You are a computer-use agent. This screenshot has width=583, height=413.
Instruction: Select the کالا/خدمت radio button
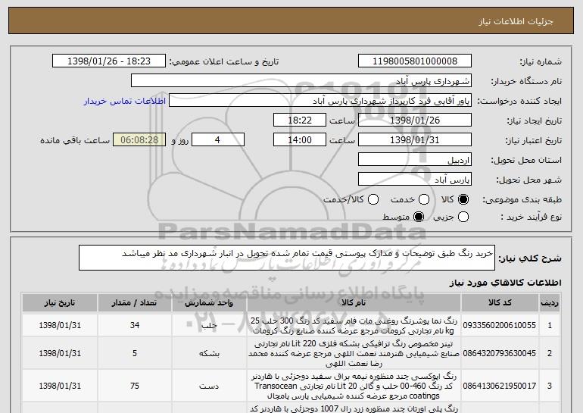(x=373, y=199)
